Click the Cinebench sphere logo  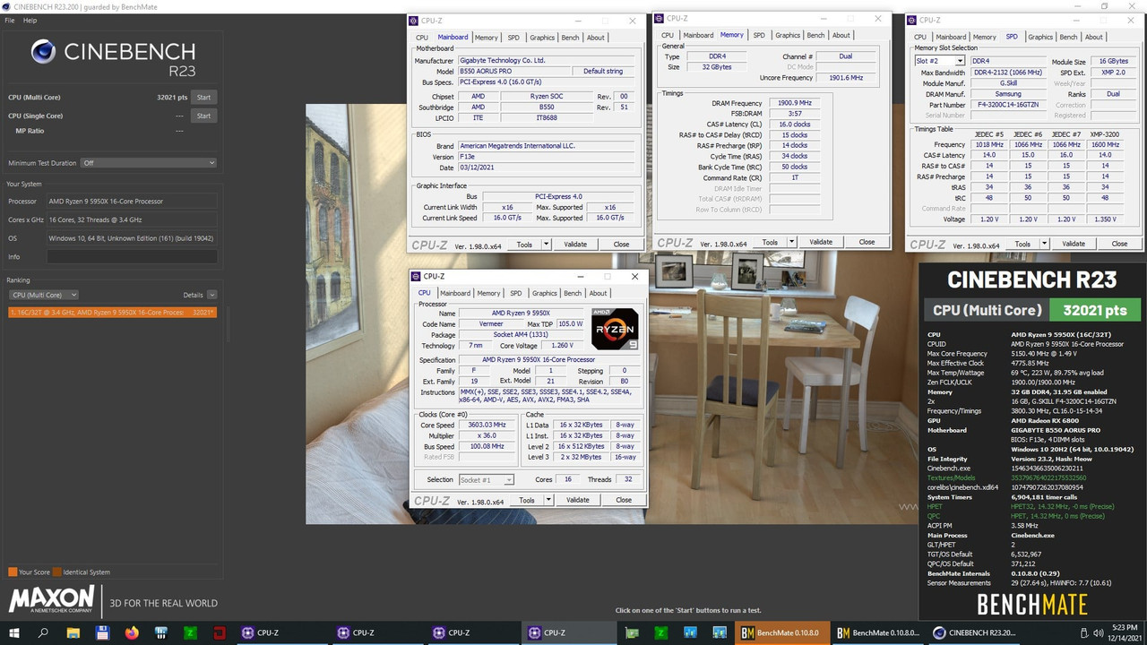pyautogui.click(x=44, y=52)
